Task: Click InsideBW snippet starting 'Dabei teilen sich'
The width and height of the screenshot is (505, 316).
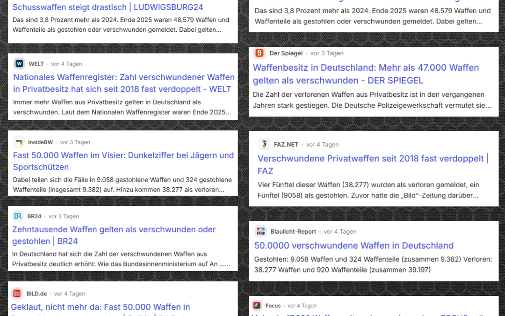Action: [x=122, y=184]
